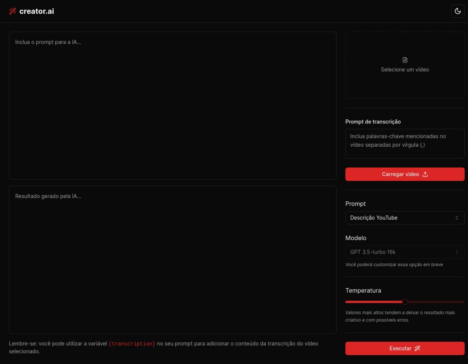Click the upload arrow icon beside Carregar vídeo
Screen dimensions: 468x364
pyautogui.click(x=425, y=174)
